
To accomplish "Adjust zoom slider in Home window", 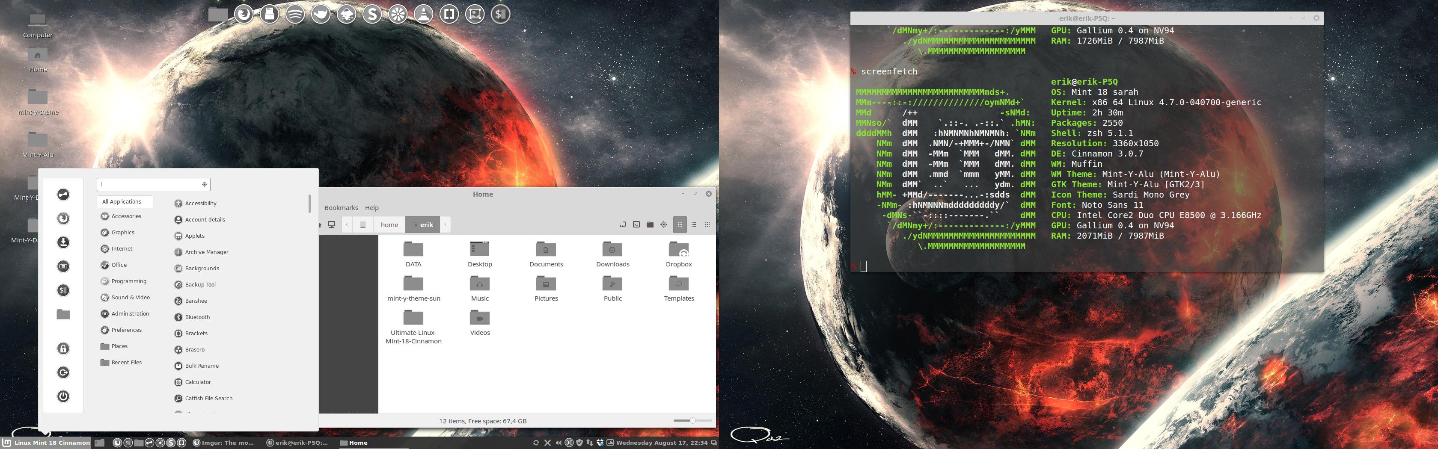I will click(x=692, y=420).
